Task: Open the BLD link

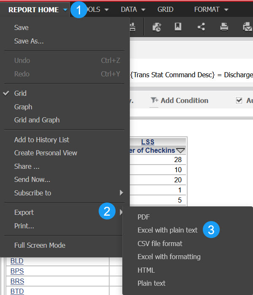Action: tap(17, 261)
